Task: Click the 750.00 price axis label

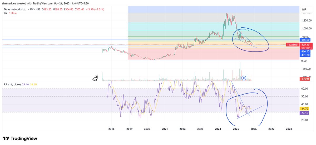Action: (x=306, y=37)
